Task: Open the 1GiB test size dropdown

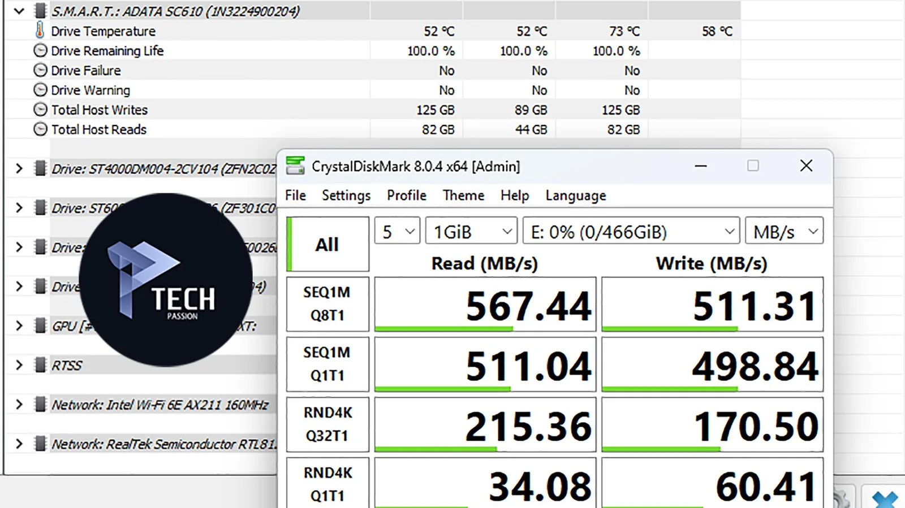Action: tap(471, 231)
